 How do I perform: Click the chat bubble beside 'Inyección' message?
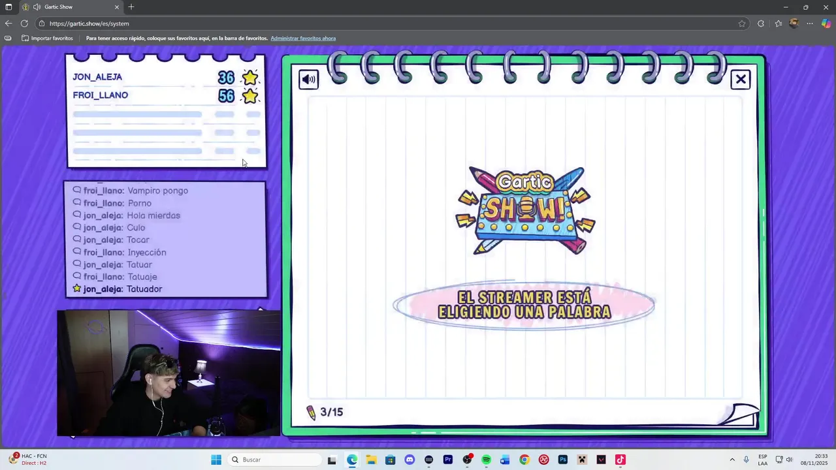click(x=77, y=252)
